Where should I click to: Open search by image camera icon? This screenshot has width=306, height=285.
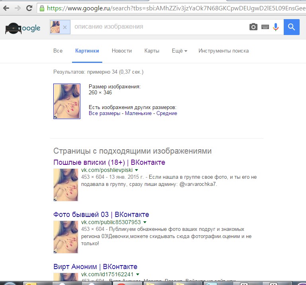pyautogui.click(x=253, y=27)
